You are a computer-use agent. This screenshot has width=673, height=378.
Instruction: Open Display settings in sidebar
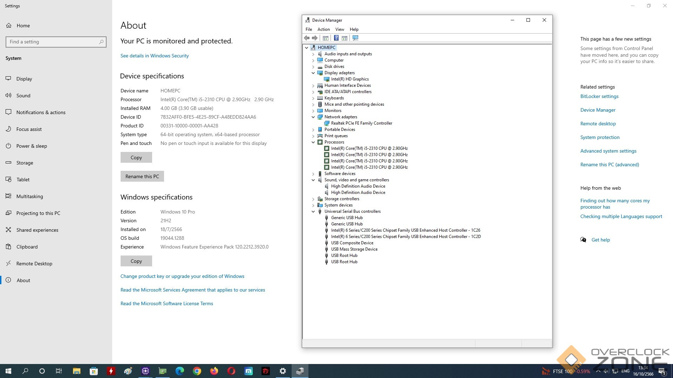coord(24,79)
